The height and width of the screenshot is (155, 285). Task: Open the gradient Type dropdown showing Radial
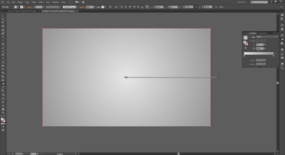click(x=267, y=37)
